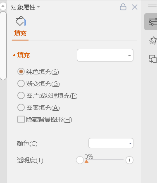The width and height of the screenshot is (157, 183).
Task: Open the properties sliders sidebar icon
Action: (x=152, y=21)
